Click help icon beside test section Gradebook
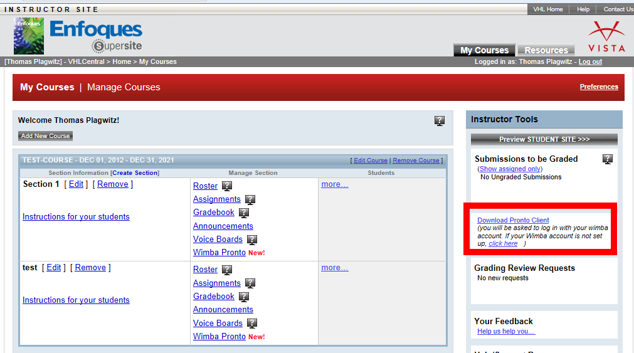634x353 pixels. (244, 297)
